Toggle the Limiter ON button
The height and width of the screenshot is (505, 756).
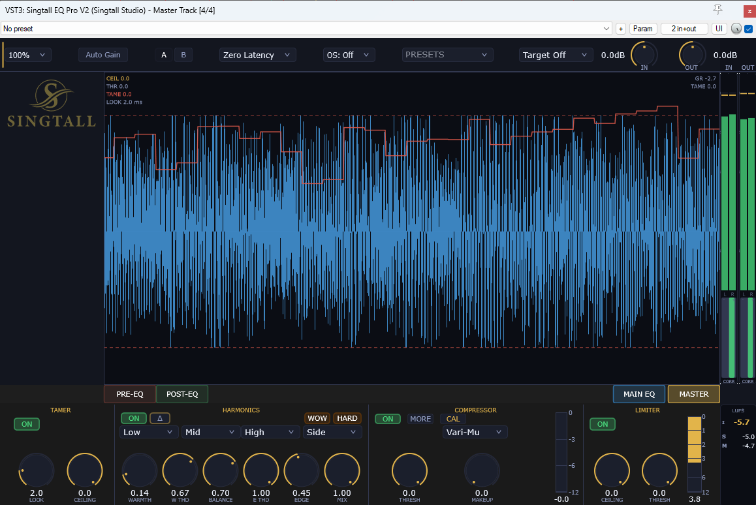coord(603,424)
